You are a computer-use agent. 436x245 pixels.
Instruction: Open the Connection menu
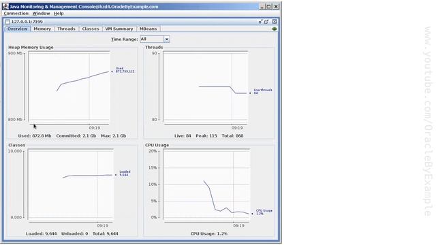16,14
